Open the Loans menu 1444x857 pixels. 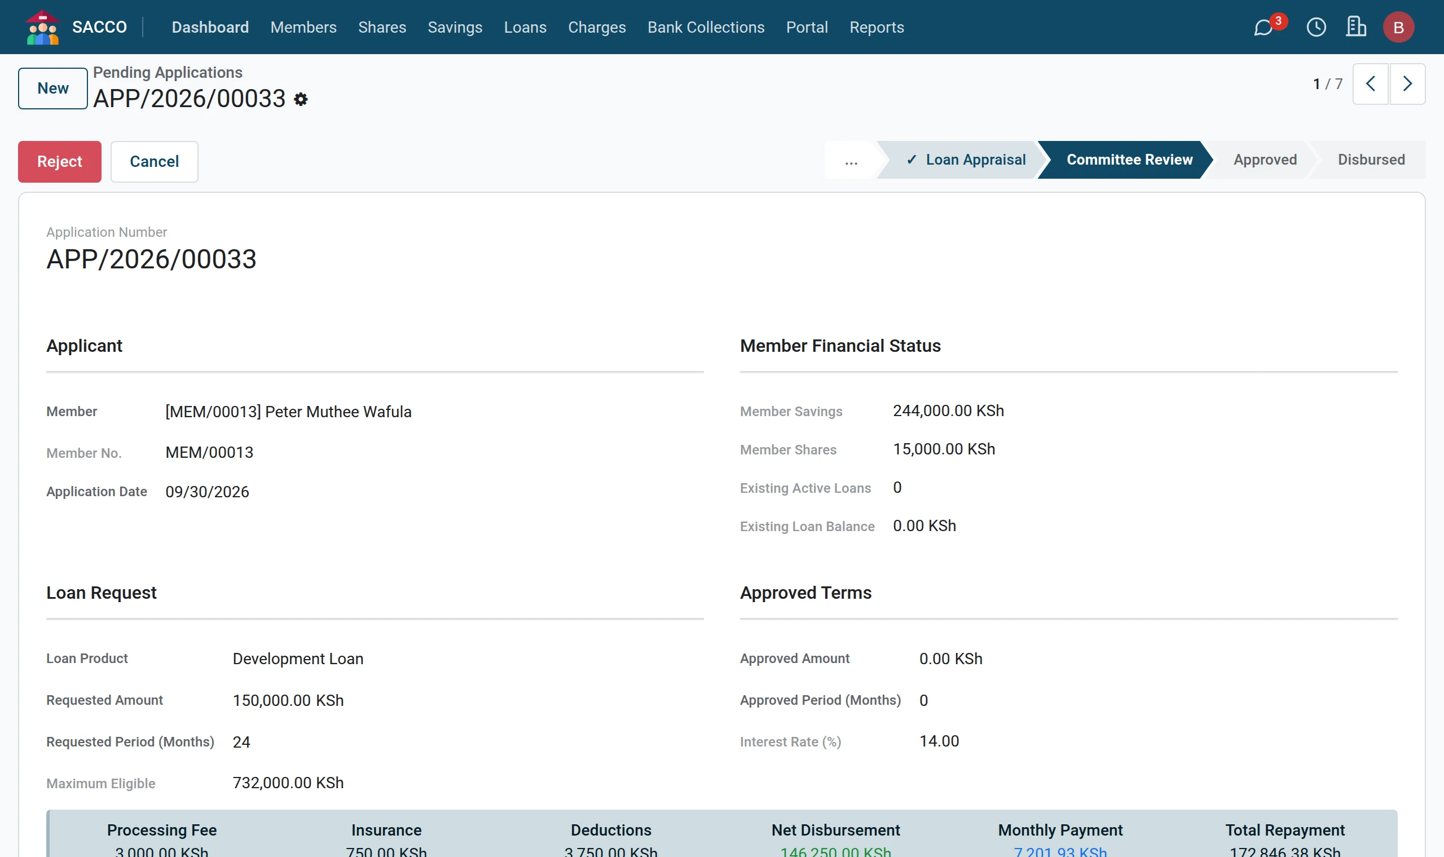click(x=525, y=27)
